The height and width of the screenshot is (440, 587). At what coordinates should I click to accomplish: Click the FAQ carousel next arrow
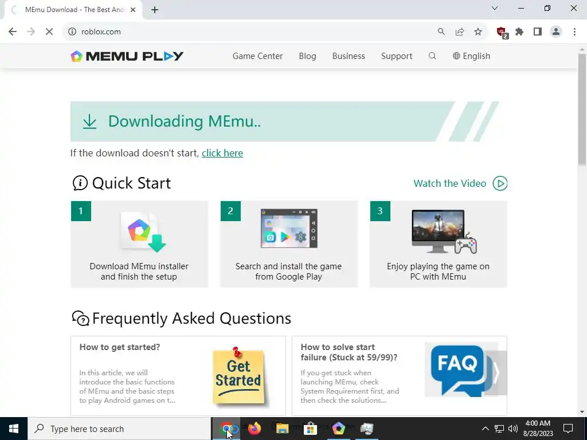tap(496, 373)
